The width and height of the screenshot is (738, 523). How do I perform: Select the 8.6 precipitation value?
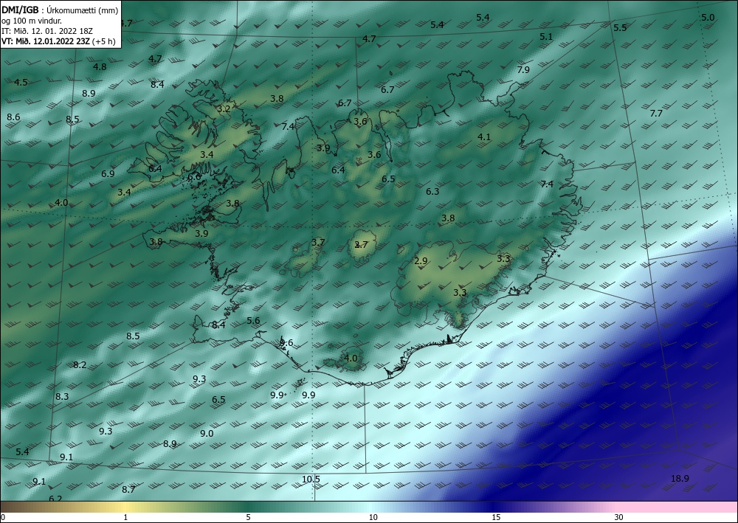tap(13, 117)
